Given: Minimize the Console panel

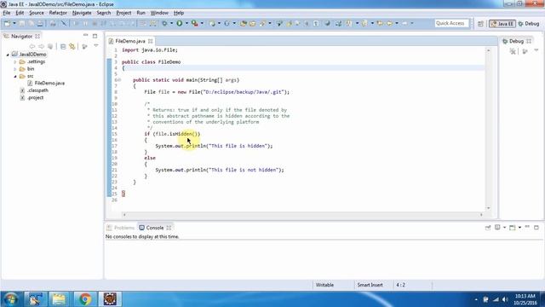Looking at the screenshot, I should click(527, 227).
